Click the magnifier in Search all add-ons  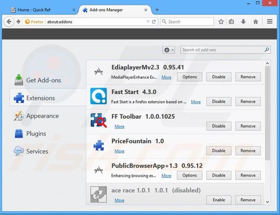tap(267, 49)
